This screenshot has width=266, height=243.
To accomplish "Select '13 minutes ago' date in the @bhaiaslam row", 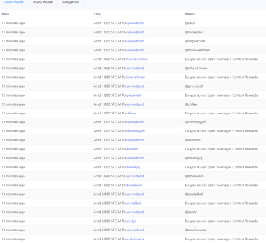I will pyautogui.click(x=13, y=176).
